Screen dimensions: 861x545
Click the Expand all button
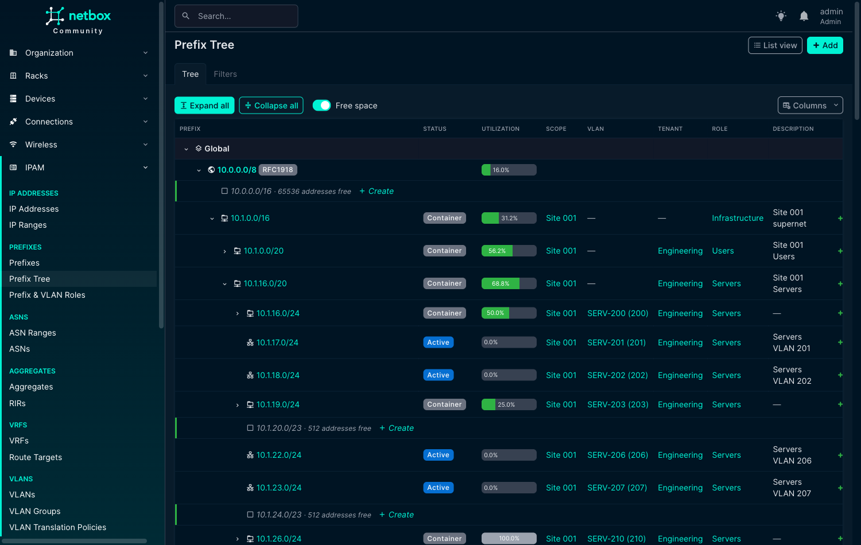(204, 106)
